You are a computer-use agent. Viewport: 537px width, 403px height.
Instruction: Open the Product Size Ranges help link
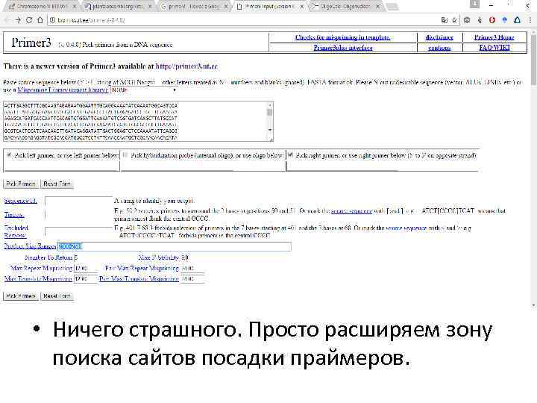tap(30, 246)
